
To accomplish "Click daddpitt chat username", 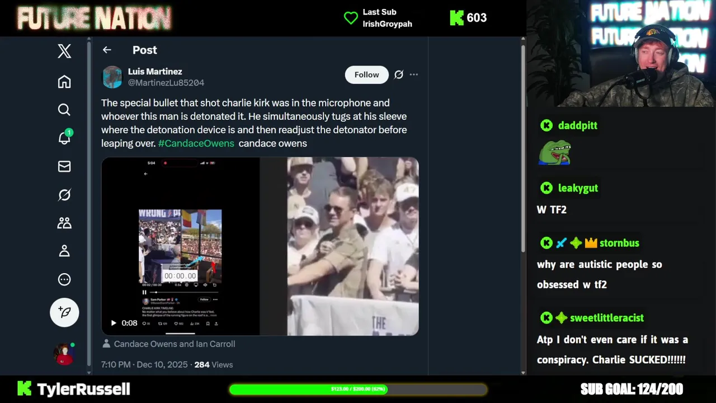I will tap(578, 125).
